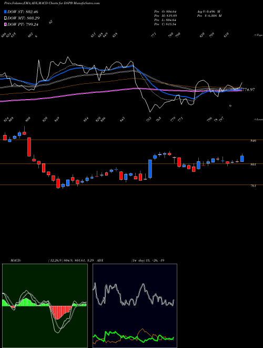The height and width of the screenshot is (348, 263).
Task: Click the 774.97 price label on EMA chart
Action: coord(249,90)
